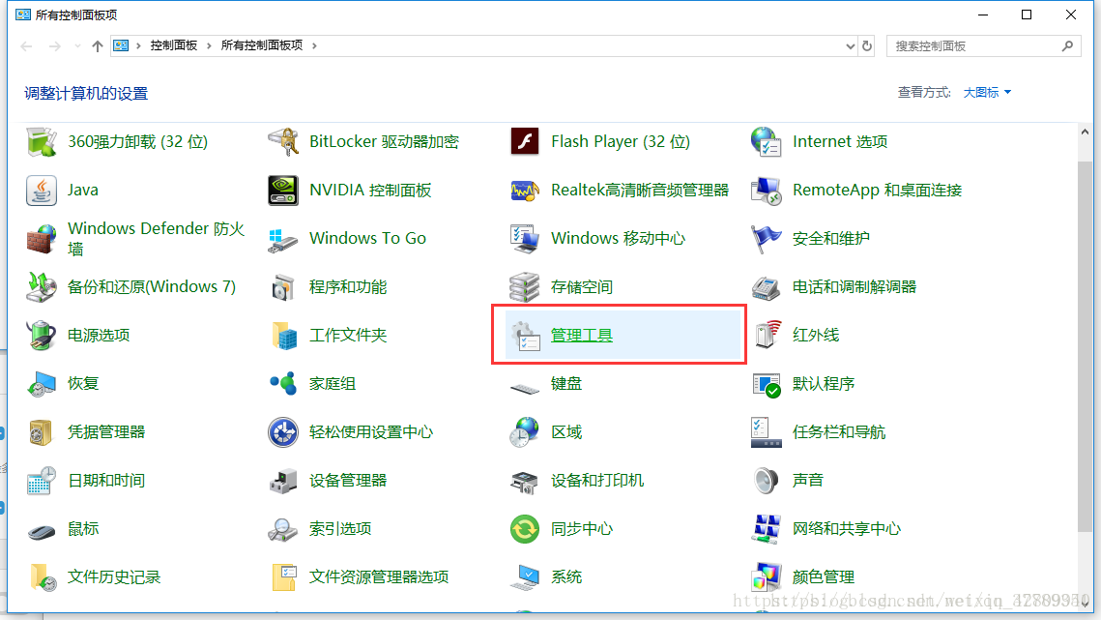Click the search magnifier icon
1101x620 pixels.
tap(1067, 46)
